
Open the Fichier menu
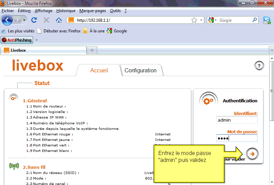tap(8, 11)
